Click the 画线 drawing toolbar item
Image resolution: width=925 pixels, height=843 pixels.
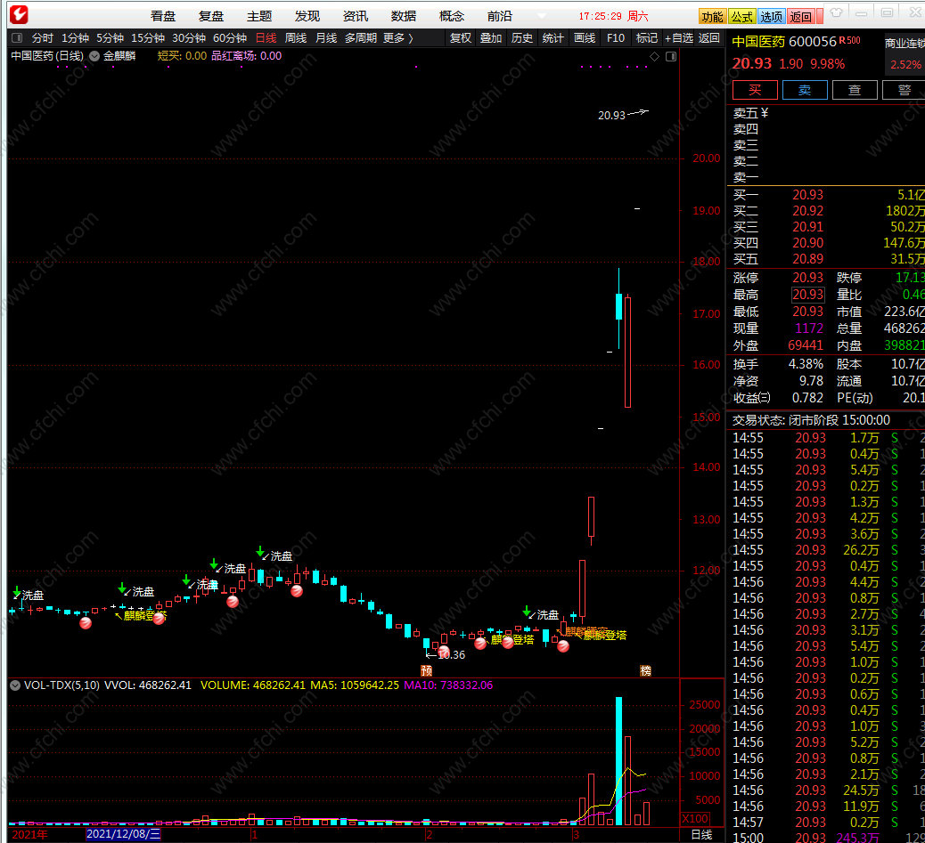tap(585, 38)
